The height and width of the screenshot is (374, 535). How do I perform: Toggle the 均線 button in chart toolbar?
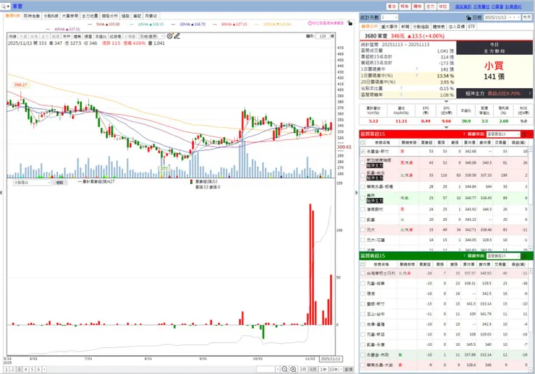tap(12, 36)
